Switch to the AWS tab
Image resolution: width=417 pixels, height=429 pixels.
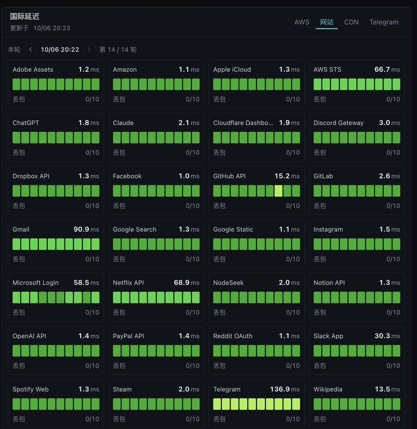pyautogui.click(x=302, y=22)
